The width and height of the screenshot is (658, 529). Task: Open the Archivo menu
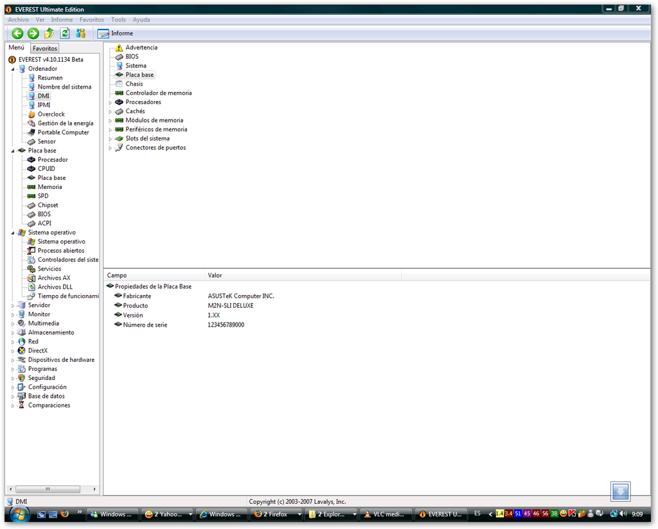click(x=19, y=20)
